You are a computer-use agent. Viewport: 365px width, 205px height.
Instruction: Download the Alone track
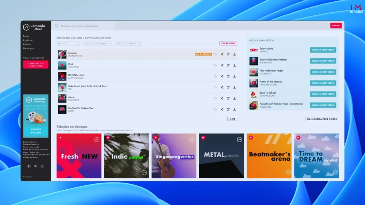234,98
